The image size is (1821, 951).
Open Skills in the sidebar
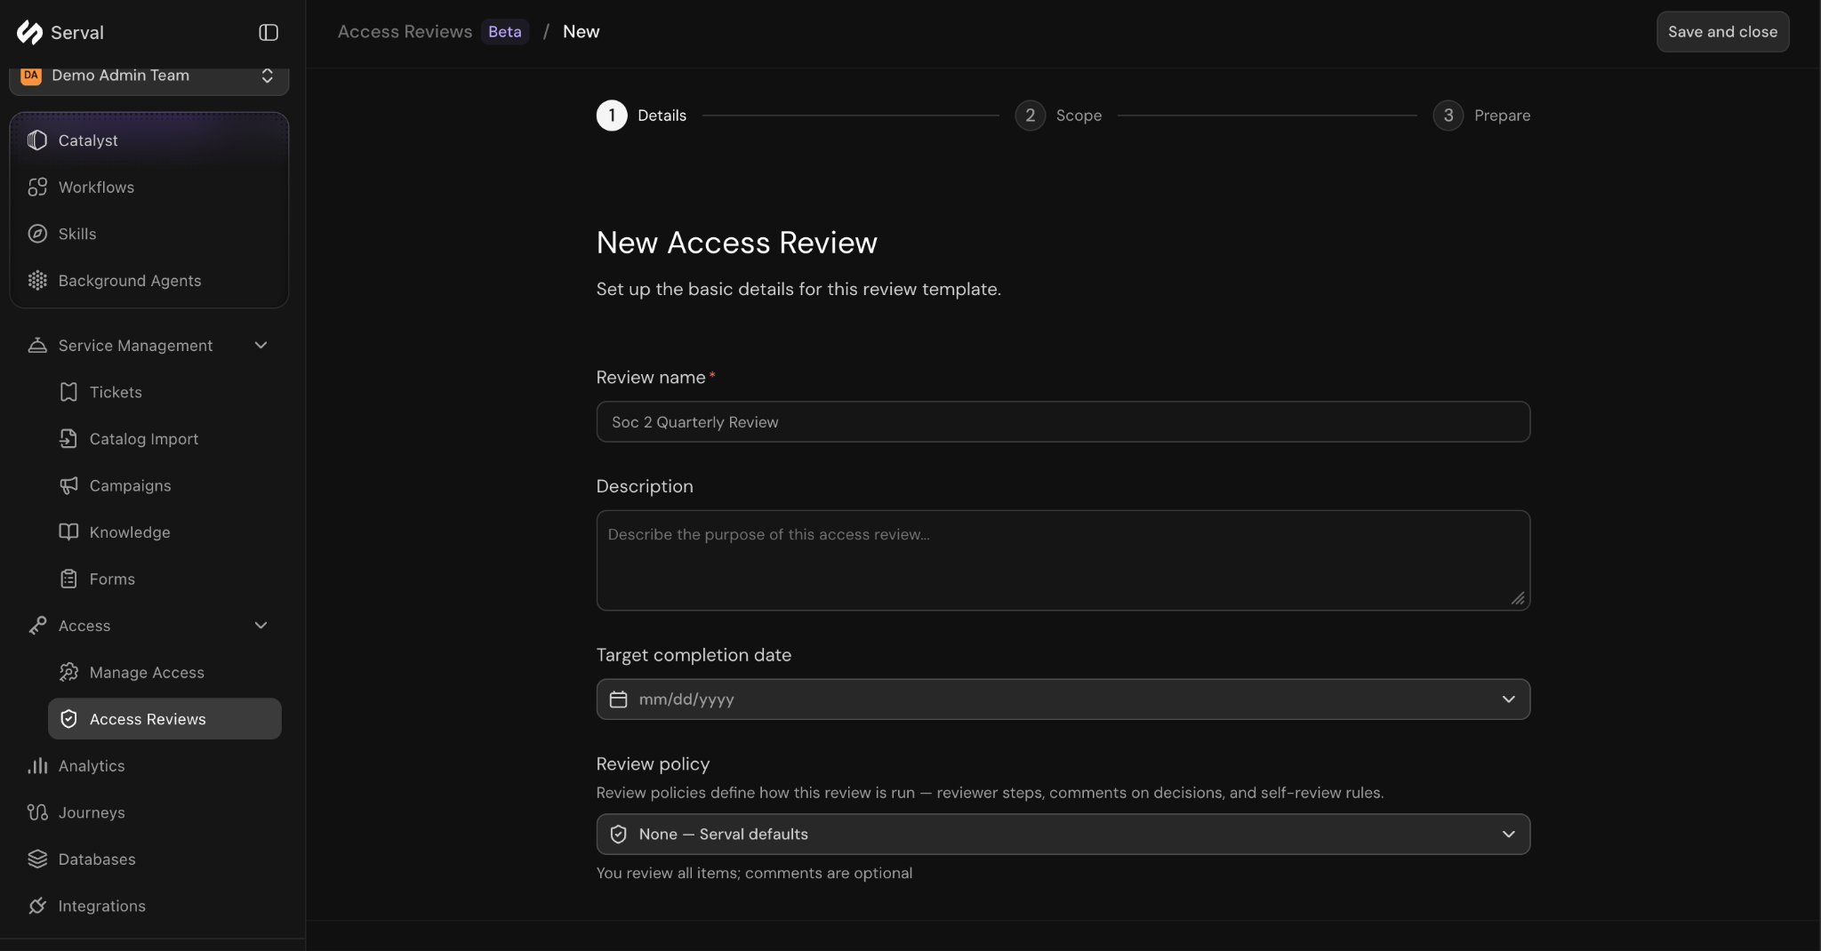[149, 234]
